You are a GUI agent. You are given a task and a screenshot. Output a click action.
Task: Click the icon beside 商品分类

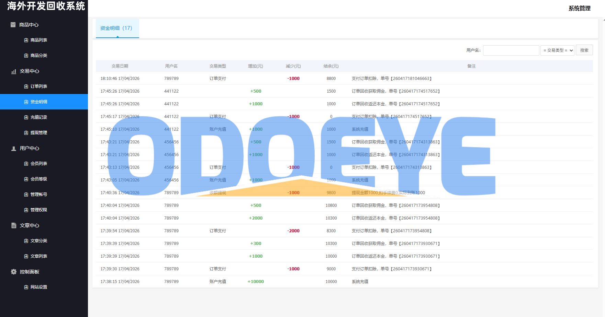click(x=26, y=56)
